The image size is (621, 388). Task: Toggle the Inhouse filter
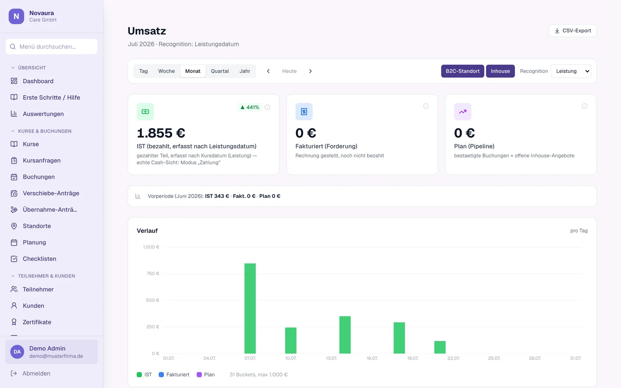tap(500, 71)
